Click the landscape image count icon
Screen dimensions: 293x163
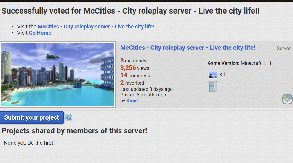212,75
